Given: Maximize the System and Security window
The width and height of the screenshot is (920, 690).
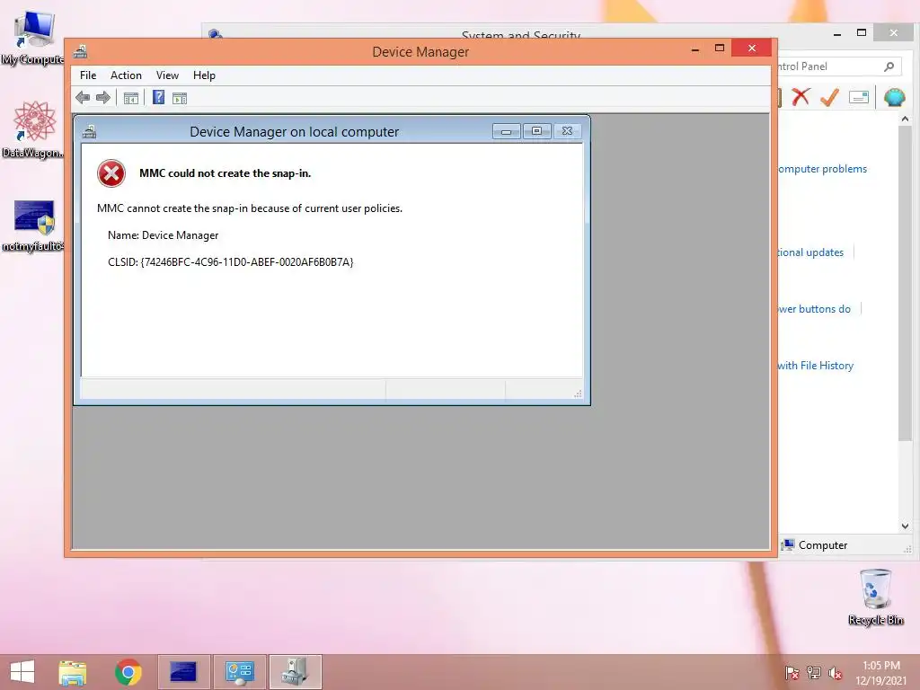Looking at the screenshot, I should pos(862,33).
